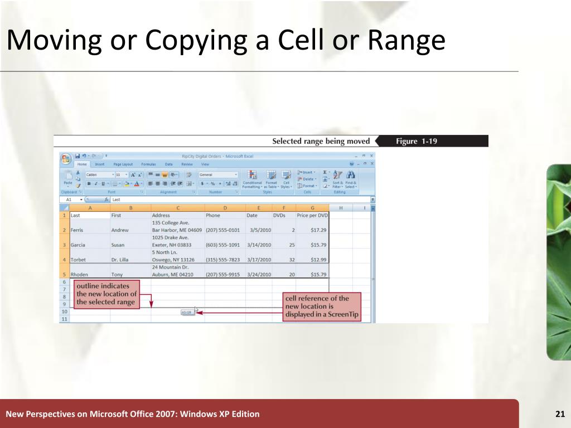
Task: Switch to the Insert tab
Action: (x=100, y=164)
